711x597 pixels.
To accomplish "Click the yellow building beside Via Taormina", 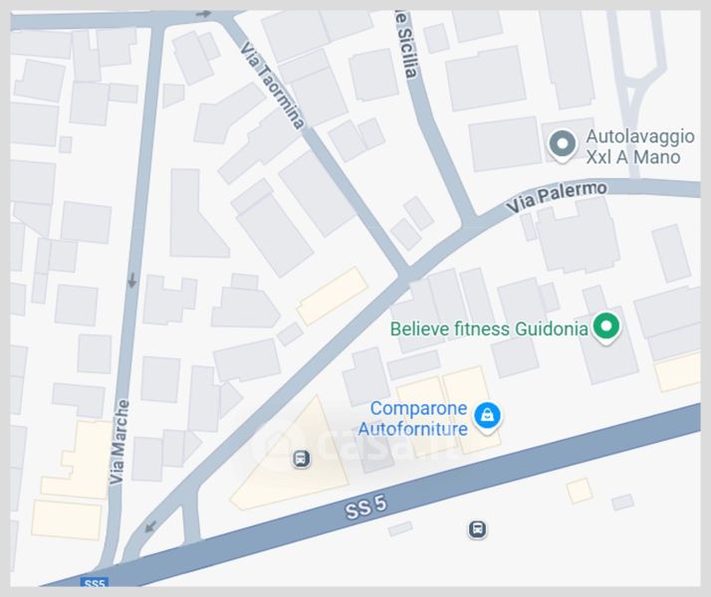I will click(332, 297).
